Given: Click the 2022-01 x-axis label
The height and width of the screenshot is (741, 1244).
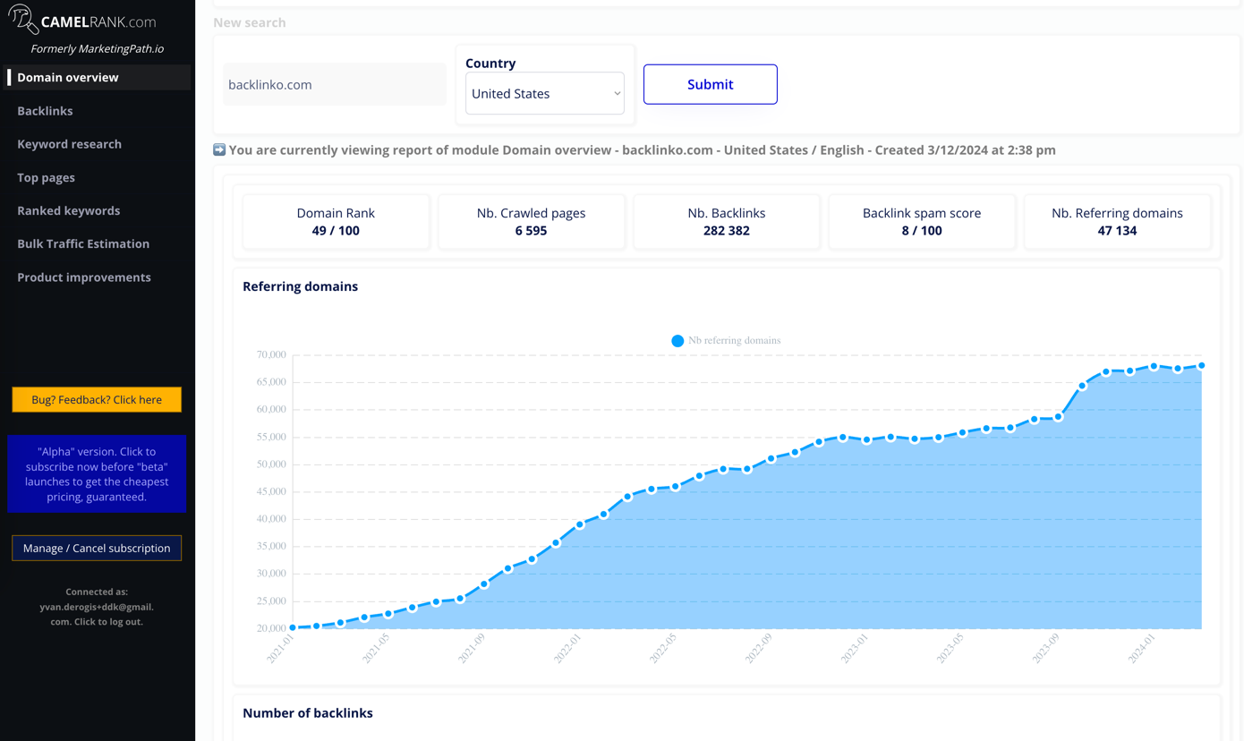Looking at the screenshot, I should [567, 648].
